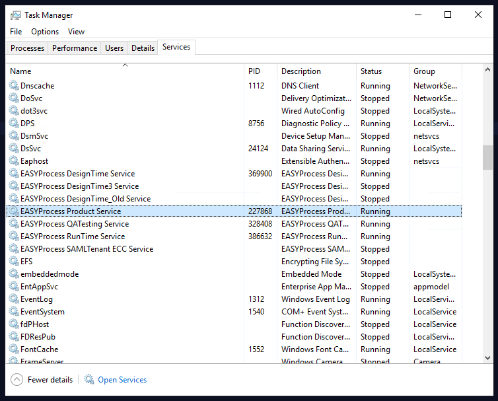Click the Fewer details label

click(50, 380)
